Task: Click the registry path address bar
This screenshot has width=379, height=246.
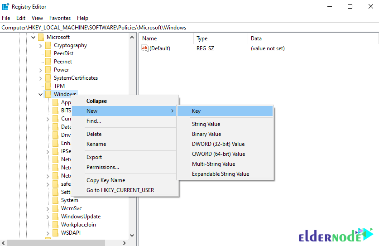Action: (189, 28)
